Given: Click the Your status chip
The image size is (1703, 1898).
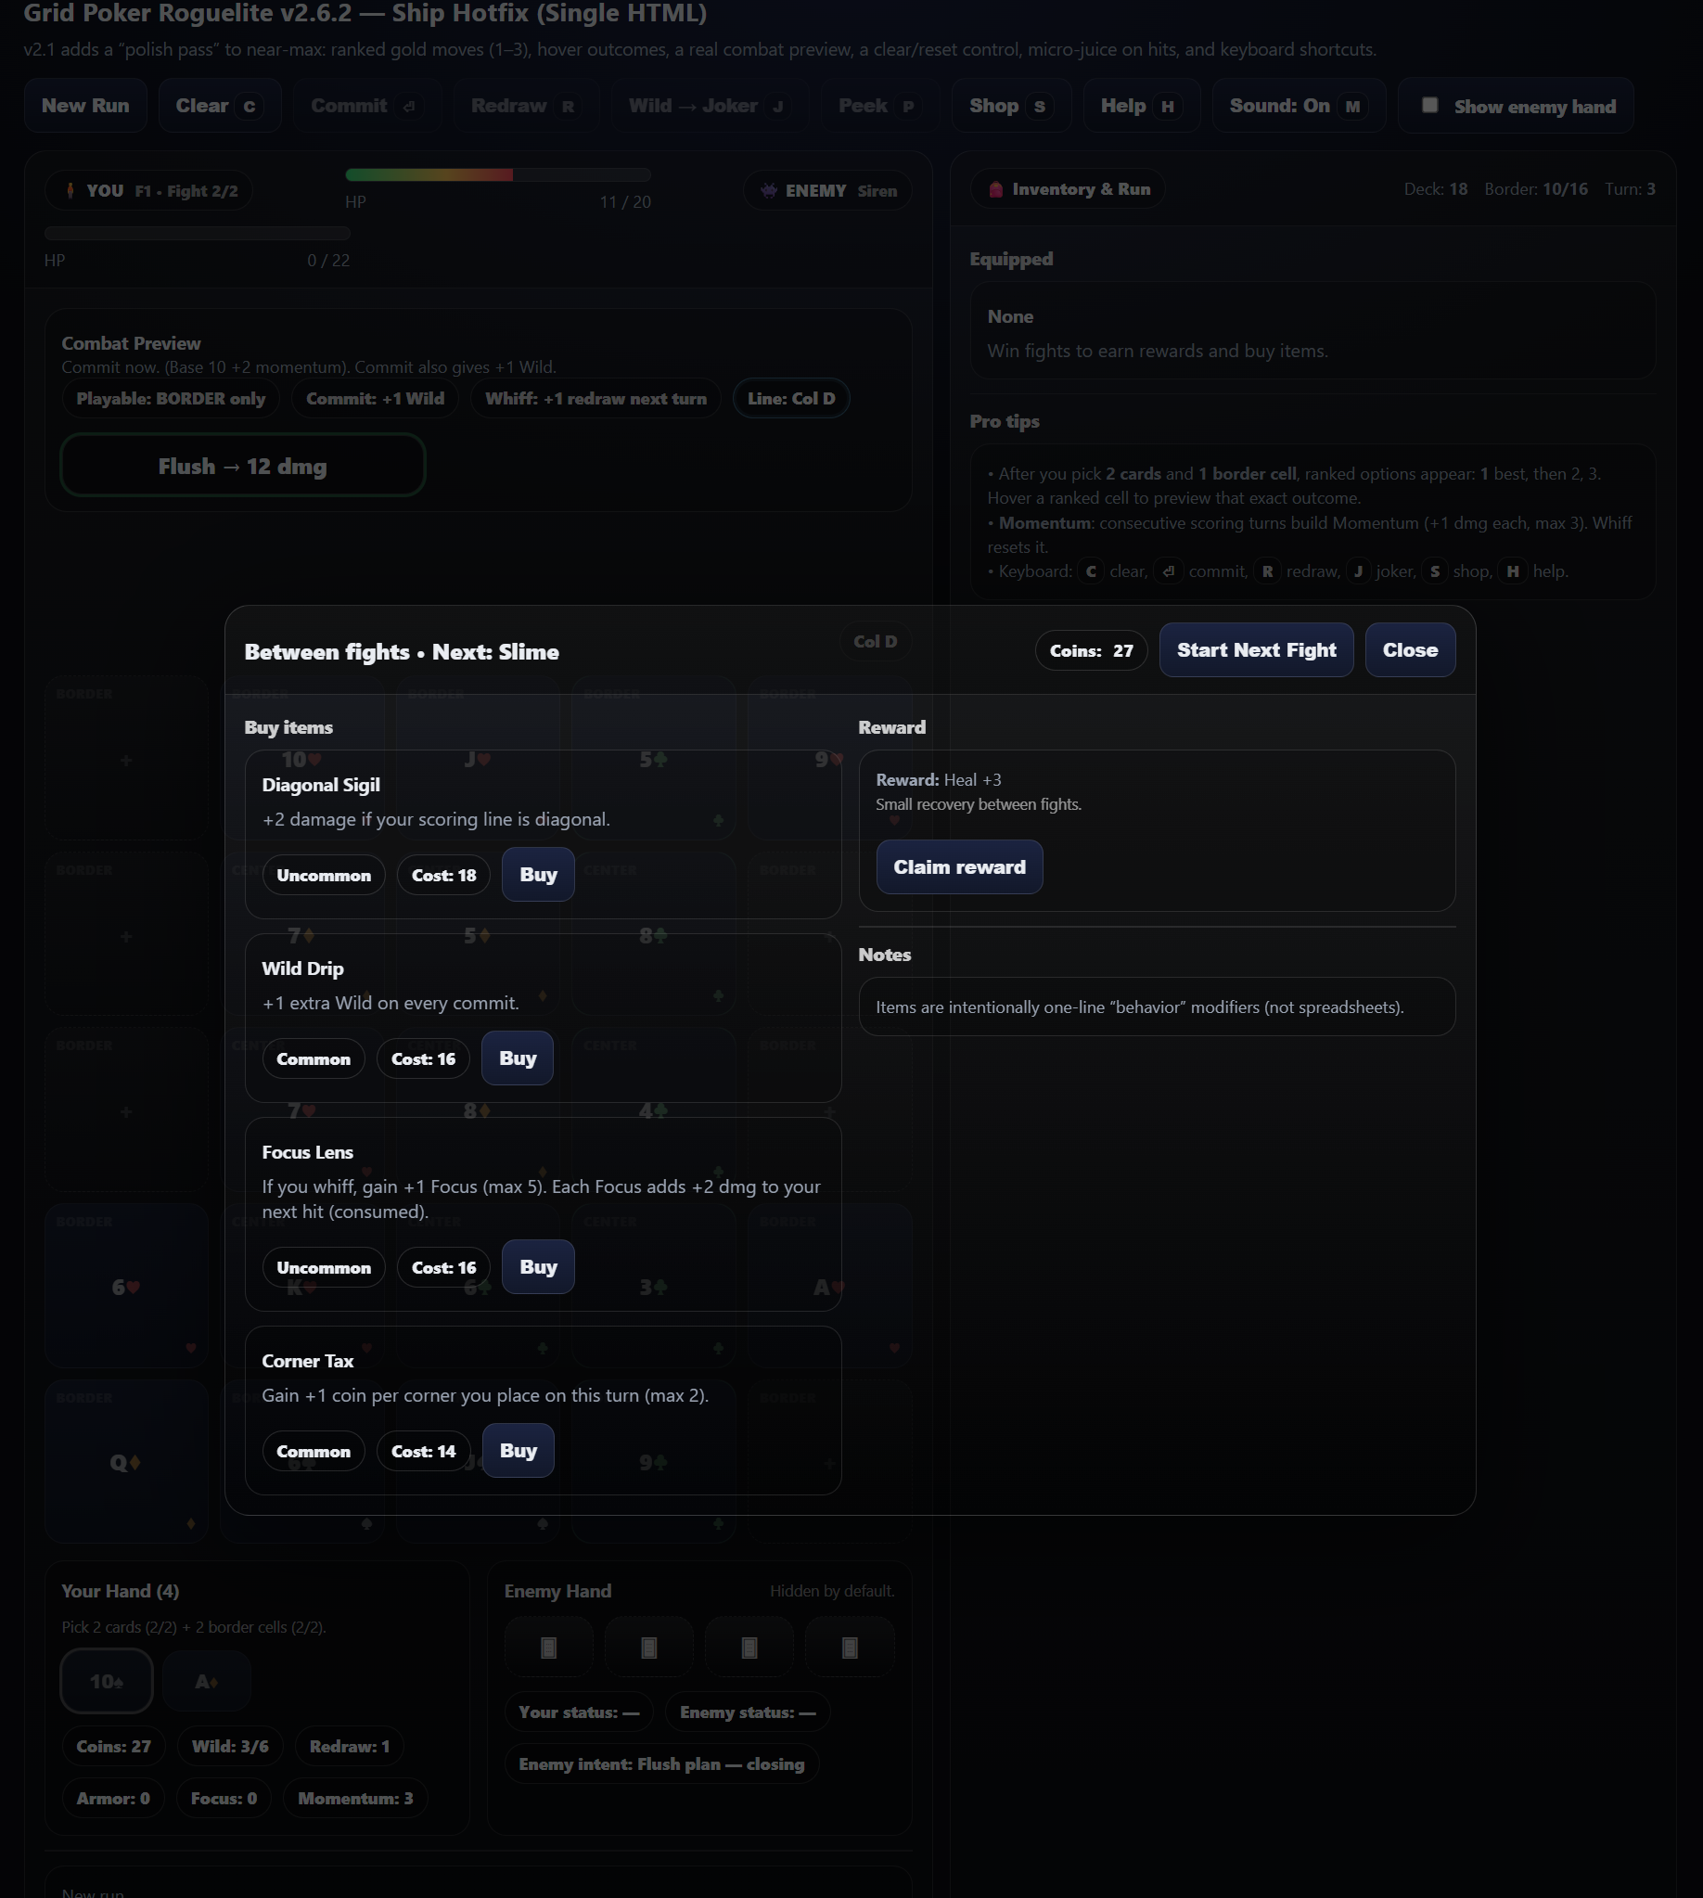Looking at the screenshot, I should (579, 1712).
